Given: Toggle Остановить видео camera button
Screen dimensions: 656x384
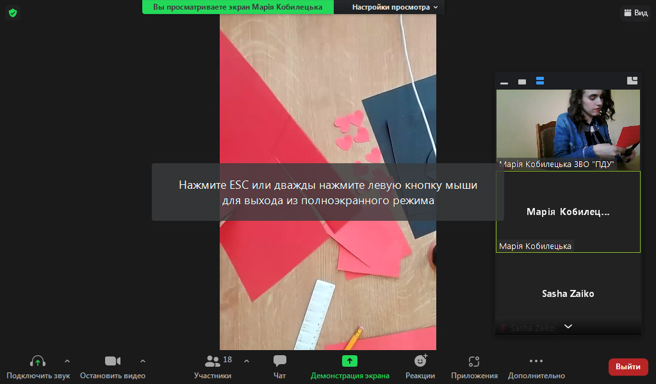Looking at the screenshot, I should click(113, 366).
